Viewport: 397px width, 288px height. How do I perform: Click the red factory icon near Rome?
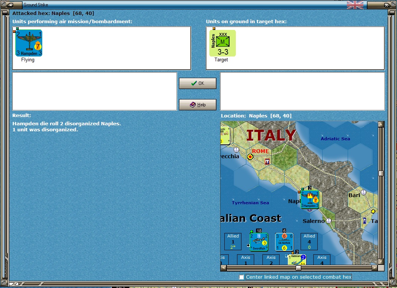(x=267, y=161)
